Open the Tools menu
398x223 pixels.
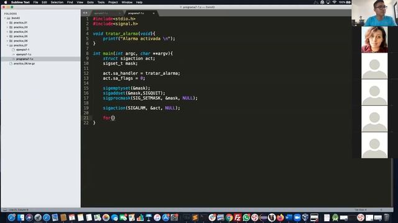tap(101, 2)
